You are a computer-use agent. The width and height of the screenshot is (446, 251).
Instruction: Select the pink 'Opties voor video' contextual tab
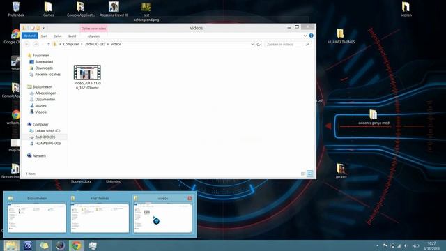[x=93, y=29]
